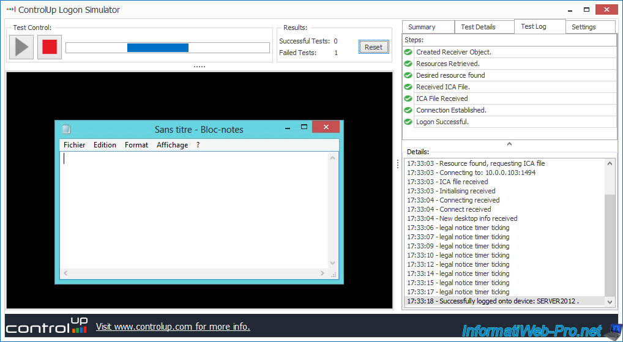Select log line 'New desktop info received'
The width and height of the screenshot is (623, 342).
tap(462, 218)
